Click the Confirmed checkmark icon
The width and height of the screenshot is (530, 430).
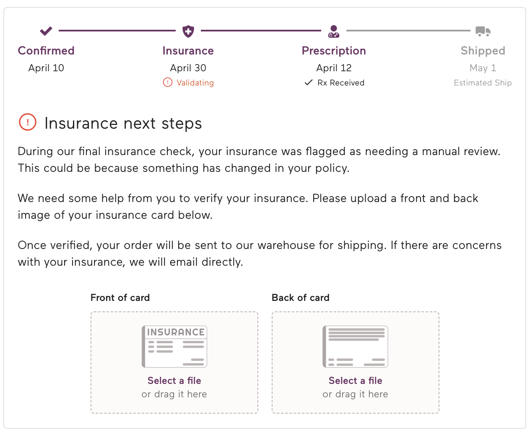pyautogui.click(x=46, y=31)
